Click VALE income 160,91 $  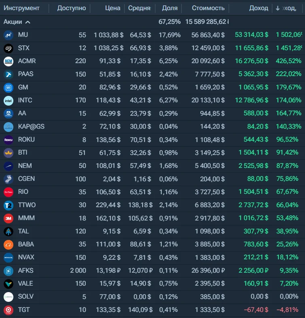(256, 283)
